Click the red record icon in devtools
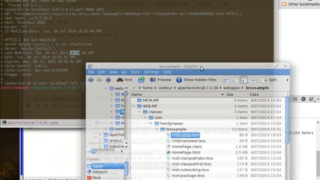This screenshot has width=320, height=180. click(28, 105)
